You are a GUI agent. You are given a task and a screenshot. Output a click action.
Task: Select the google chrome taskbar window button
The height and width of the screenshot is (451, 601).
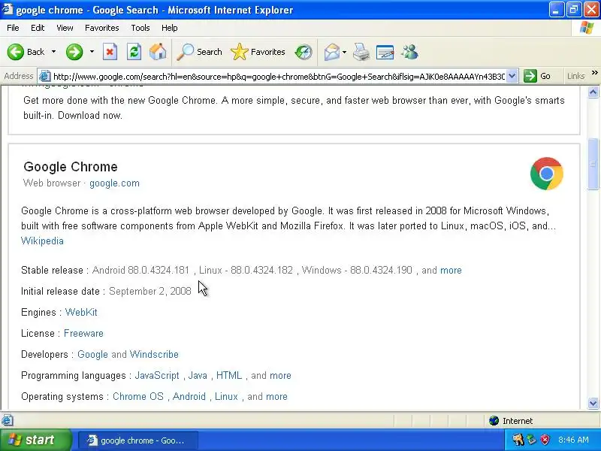[x=138, y=440]
